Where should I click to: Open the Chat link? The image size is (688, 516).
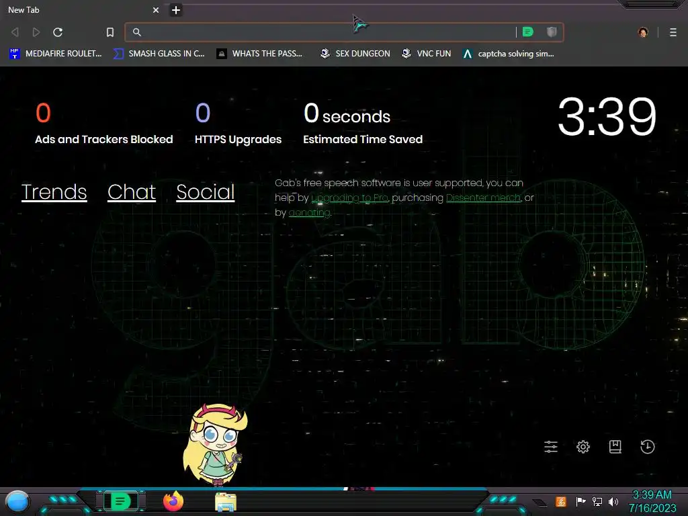coord(132,191)
